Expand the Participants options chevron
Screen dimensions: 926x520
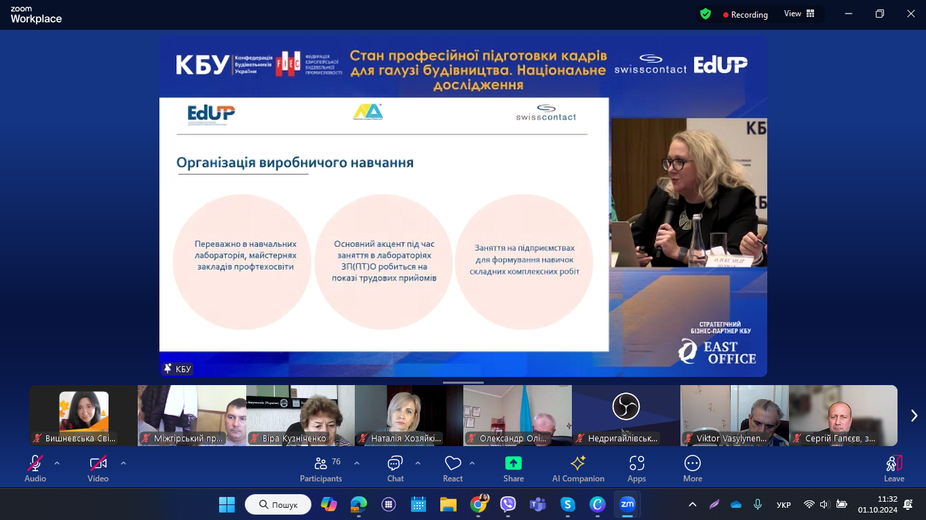pos(357,463)
